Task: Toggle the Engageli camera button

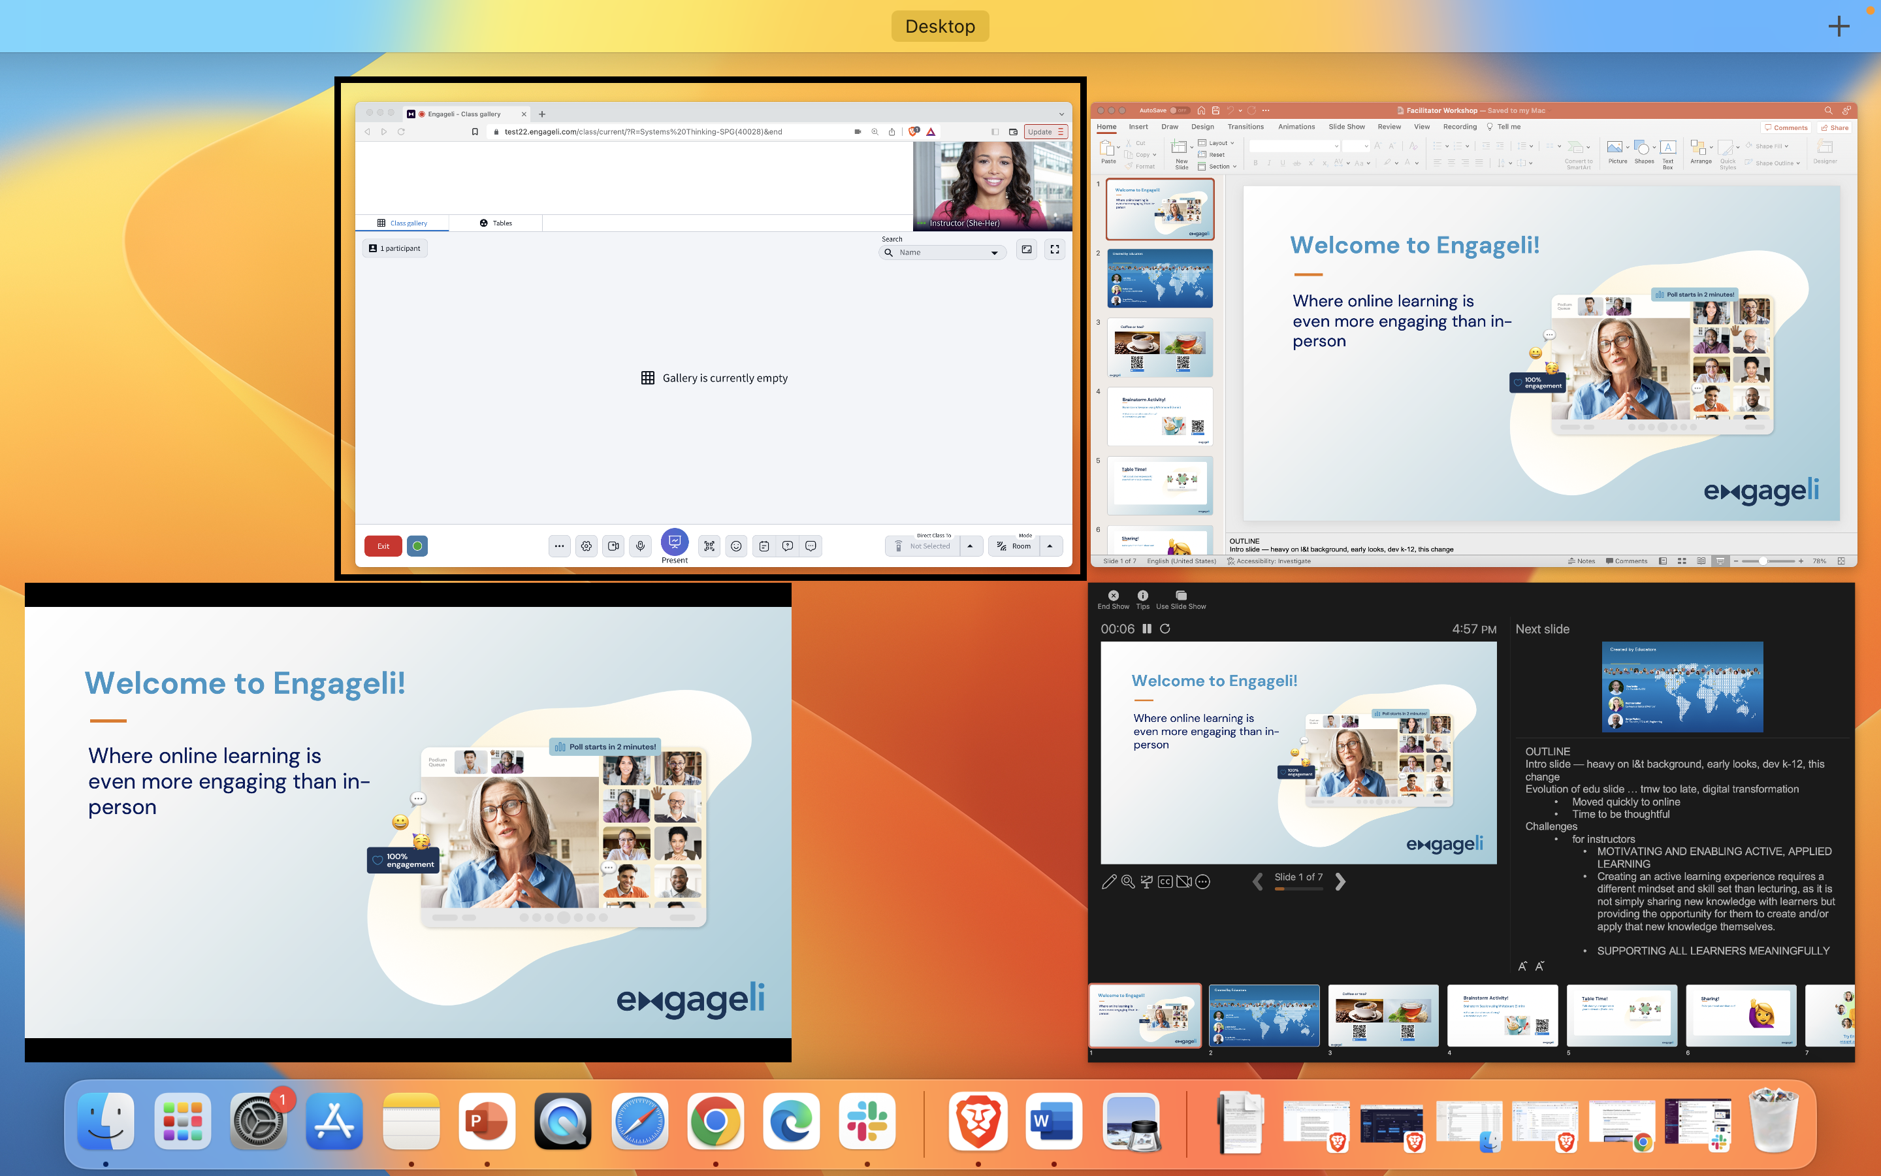Action: pyautogui.click(x=613, y=546)
